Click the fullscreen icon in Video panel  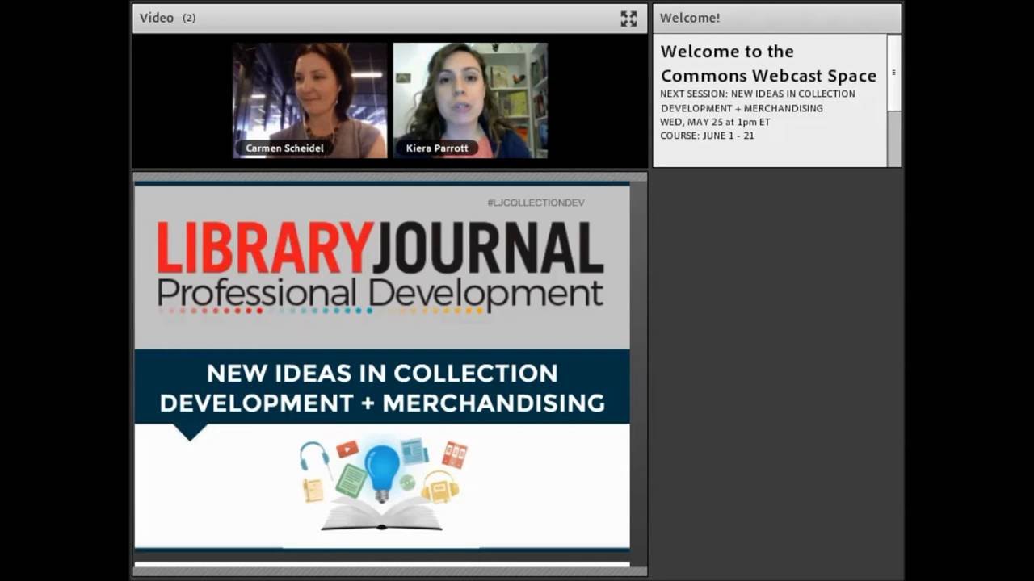pos(628,19)
